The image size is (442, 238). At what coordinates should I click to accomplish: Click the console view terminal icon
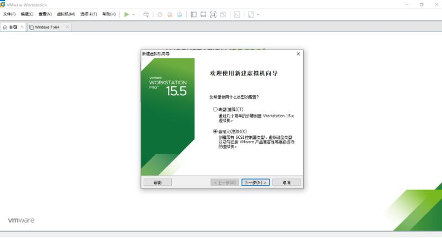(x=237, y=14)
